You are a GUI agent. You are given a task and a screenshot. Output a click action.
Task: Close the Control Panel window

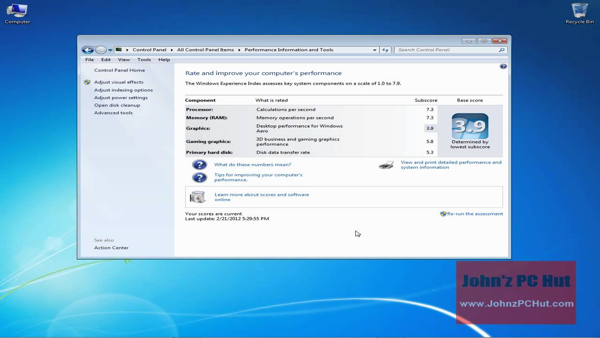[501, 41]
